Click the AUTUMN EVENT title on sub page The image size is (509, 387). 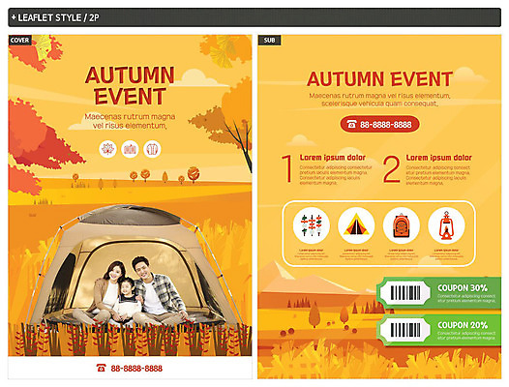click(x=379, y=79)
